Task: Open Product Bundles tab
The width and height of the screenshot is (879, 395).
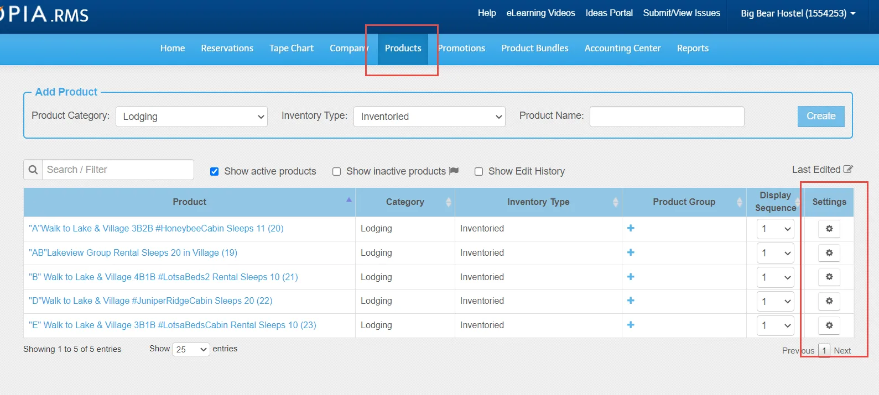Action: coord(535,48)
